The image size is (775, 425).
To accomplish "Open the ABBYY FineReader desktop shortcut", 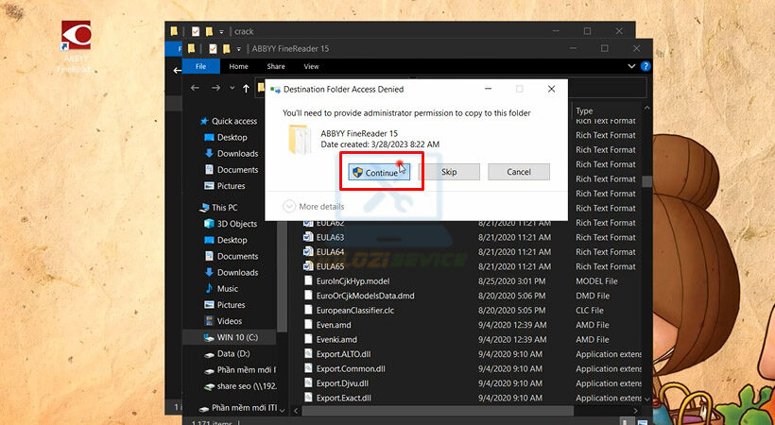I will click(77, 38).
